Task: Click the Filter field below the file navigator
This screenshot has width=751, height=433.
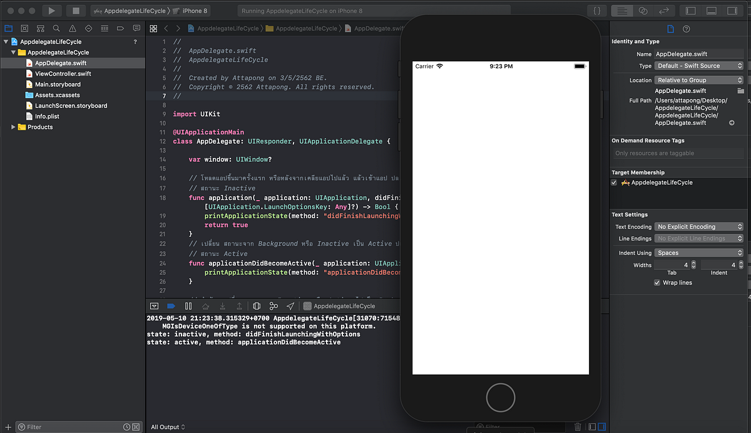Action: tap(56, 426)
